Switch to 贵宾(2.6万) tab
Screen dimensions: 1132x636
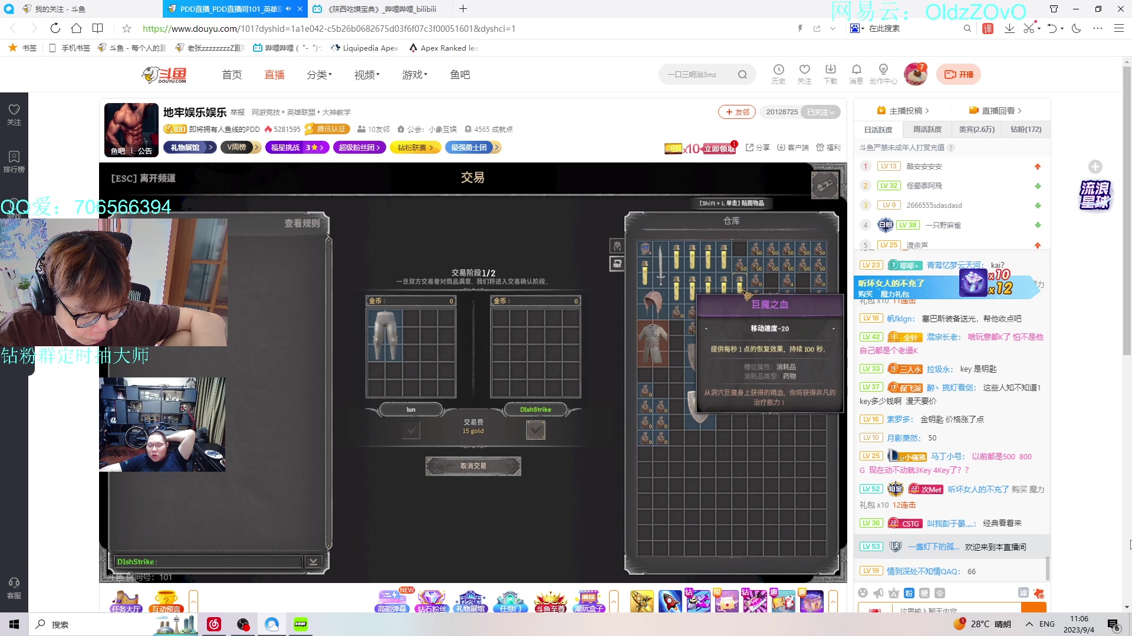pos(976,130)
